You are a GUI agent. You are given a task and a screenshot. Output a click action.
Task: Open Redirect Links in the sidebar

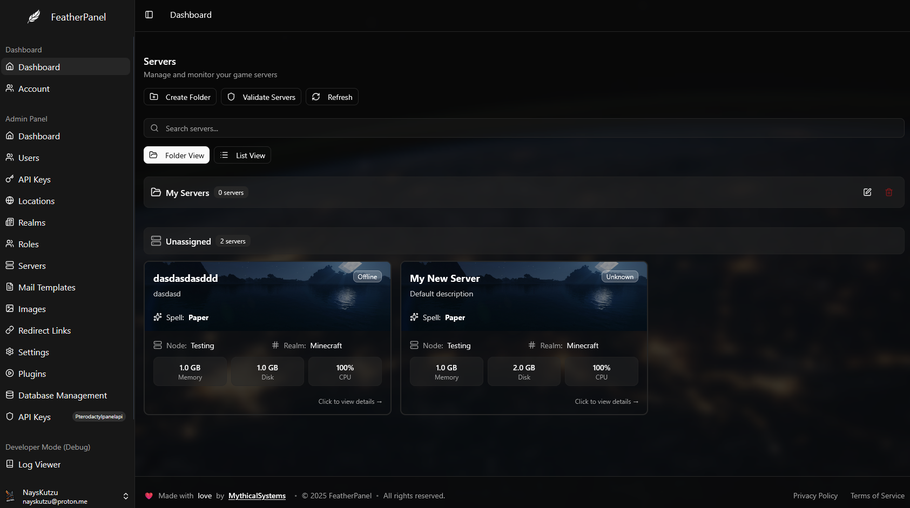tap(44, 330)
